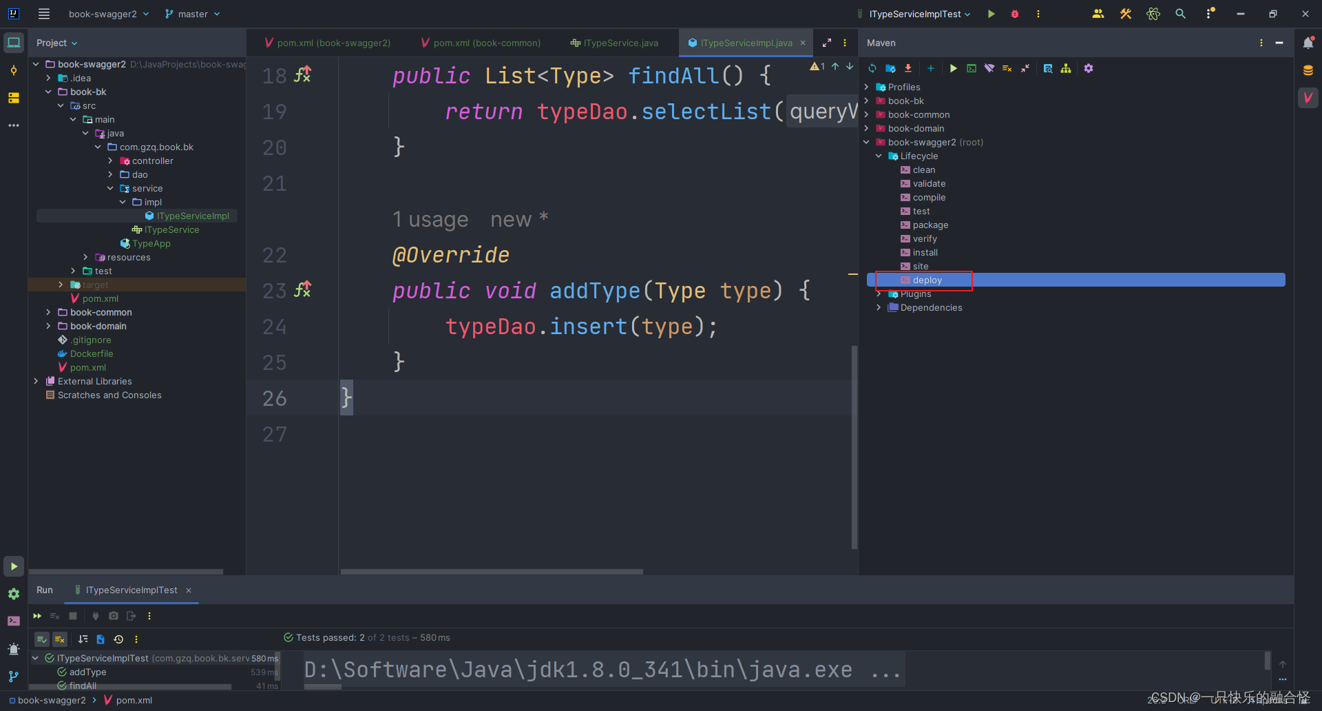Expand Profiles node in Maven
Image resolution: width=1322 pixels, height=711 pixels.
coord(866,87)
